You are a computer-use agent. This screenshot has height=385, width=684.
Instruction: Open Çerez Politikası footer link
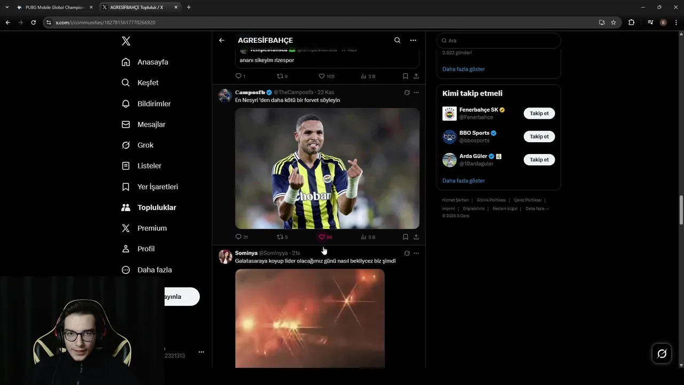click(x=527, y=200)
